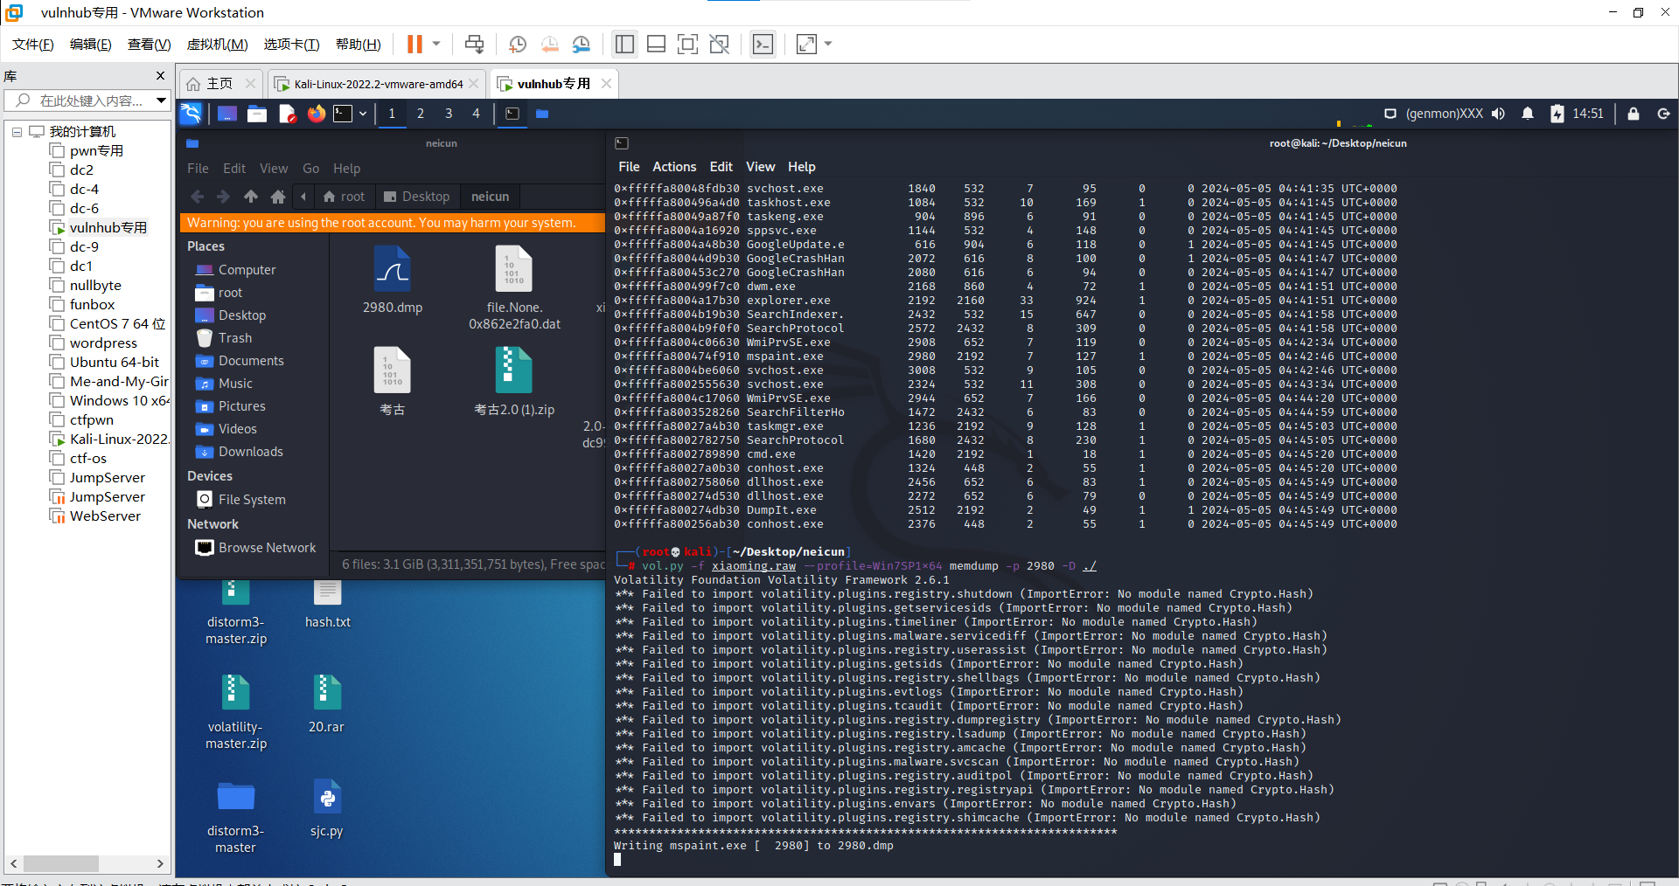Launch Firefox from the Kali panel
Screen dimensions: 1679x886
click(316, 114)
